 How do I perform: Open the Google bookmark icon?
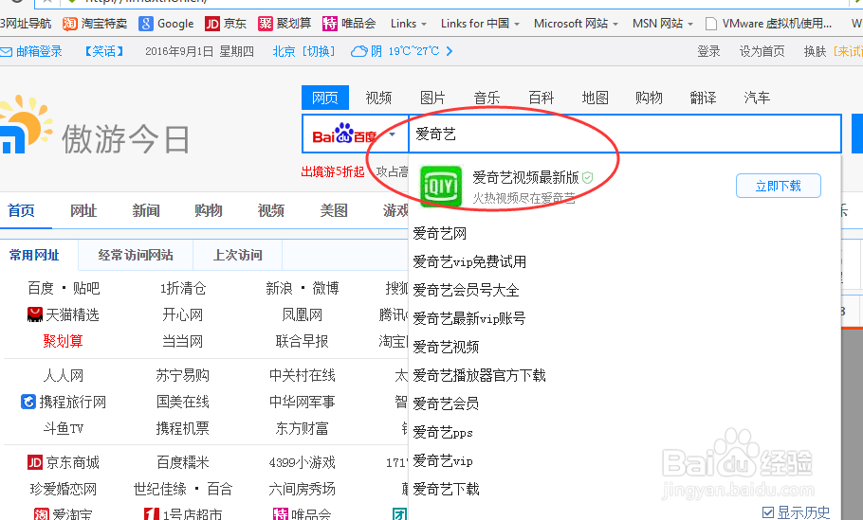[x=146, y=24]
